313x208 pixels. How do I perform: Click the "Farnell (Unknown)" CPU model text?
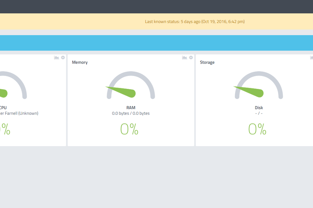(x=22, y=113)
